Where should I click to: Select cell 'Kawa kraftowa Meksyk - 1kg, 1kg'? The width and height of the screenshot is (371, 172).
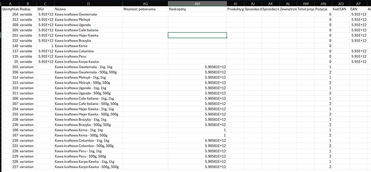(x=88, y=78)
